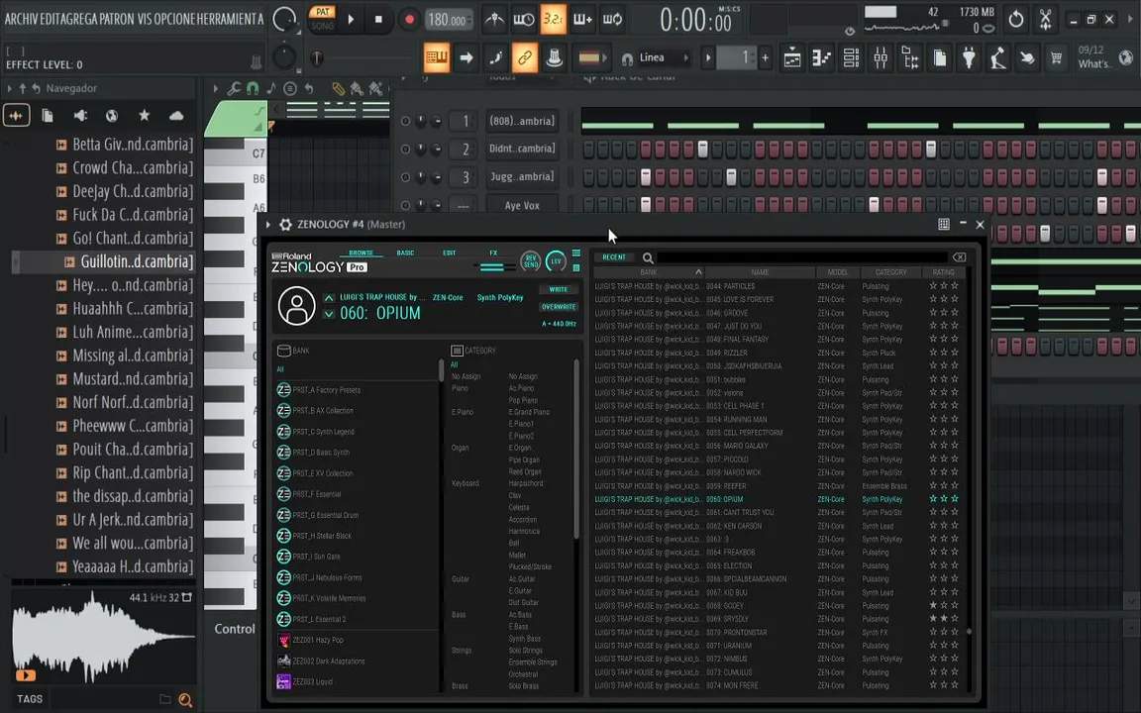Go to previous preset up arrow

[x=329, y=297]
